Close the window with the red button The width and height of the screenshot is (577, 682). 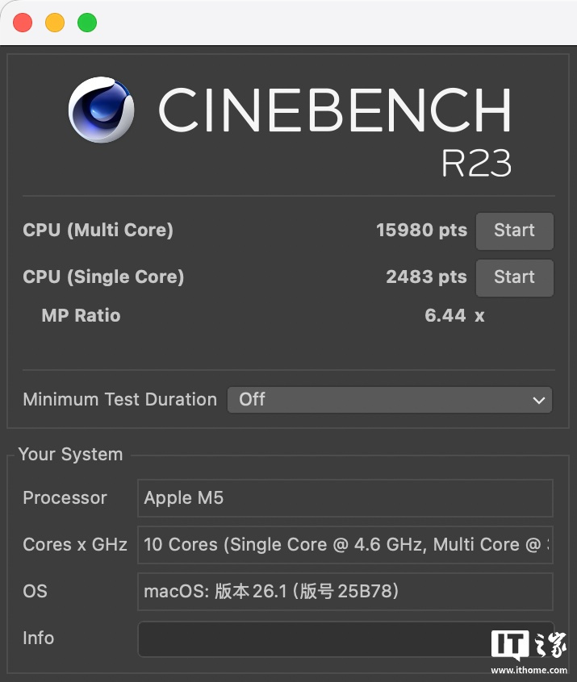tap(23, 23)
